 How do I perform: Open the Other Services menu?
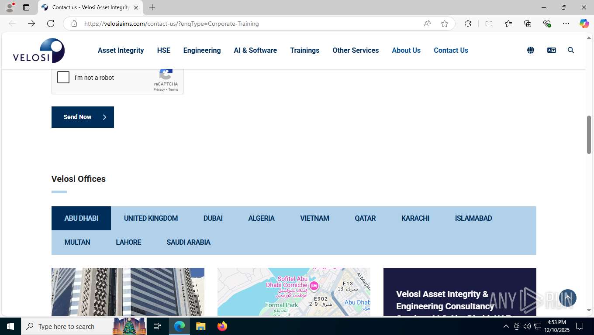356,50
